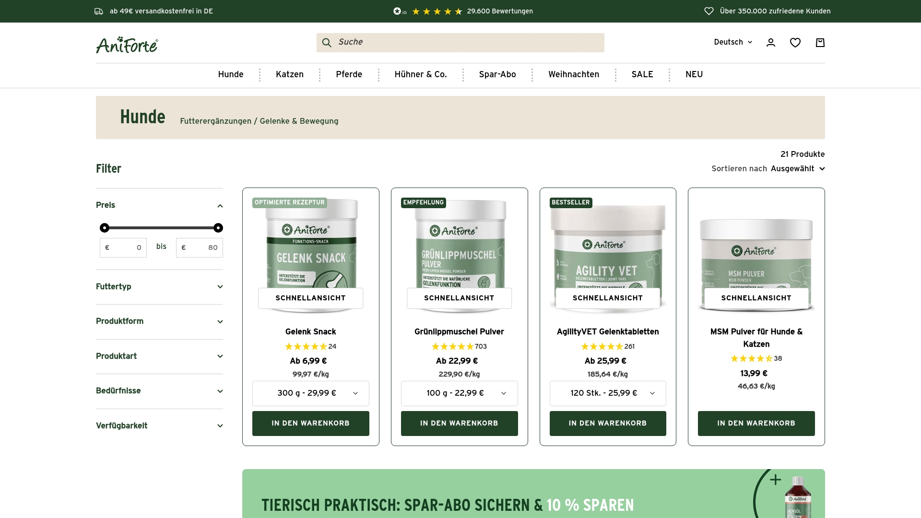Open the variant selector showing 300 g
The image size is (921, 518).
pos(310,393)
